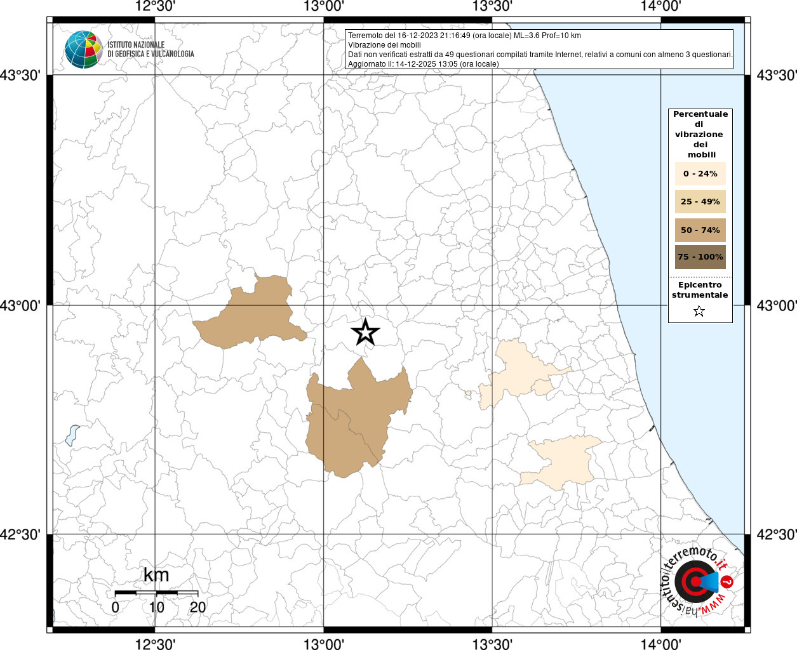
Task: Select the 50 - 74% legend swatch
Action: pos(700,230)
